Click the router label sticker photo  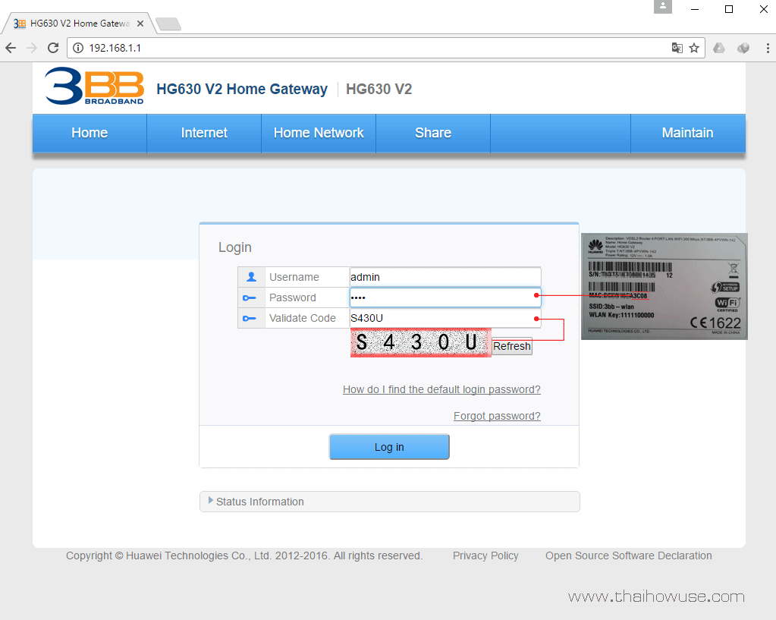pyautogui.click(x=664, y=286)
